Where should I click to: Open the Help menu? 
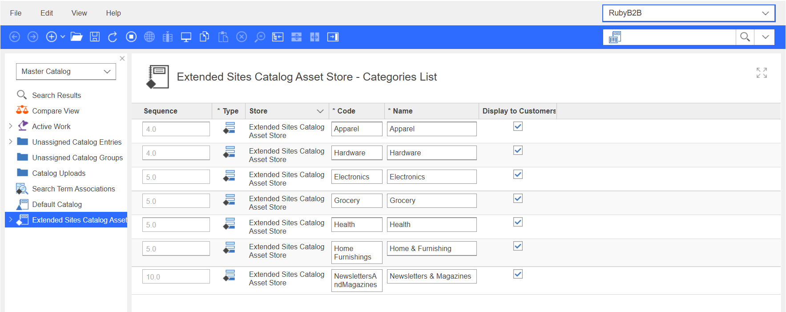click(x=113, y=13)
